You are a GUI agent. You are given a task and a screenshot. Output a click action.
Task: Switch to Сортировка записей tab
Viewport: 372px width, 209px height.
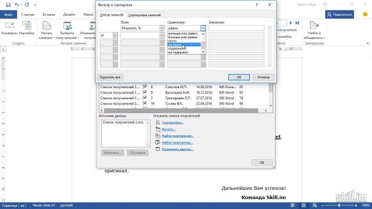click(144, 15)
